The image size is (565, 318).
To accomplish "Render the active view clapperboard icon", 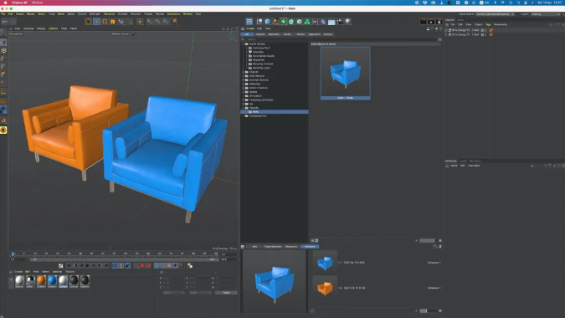I will pyautogui.click(x=423, y=22).
